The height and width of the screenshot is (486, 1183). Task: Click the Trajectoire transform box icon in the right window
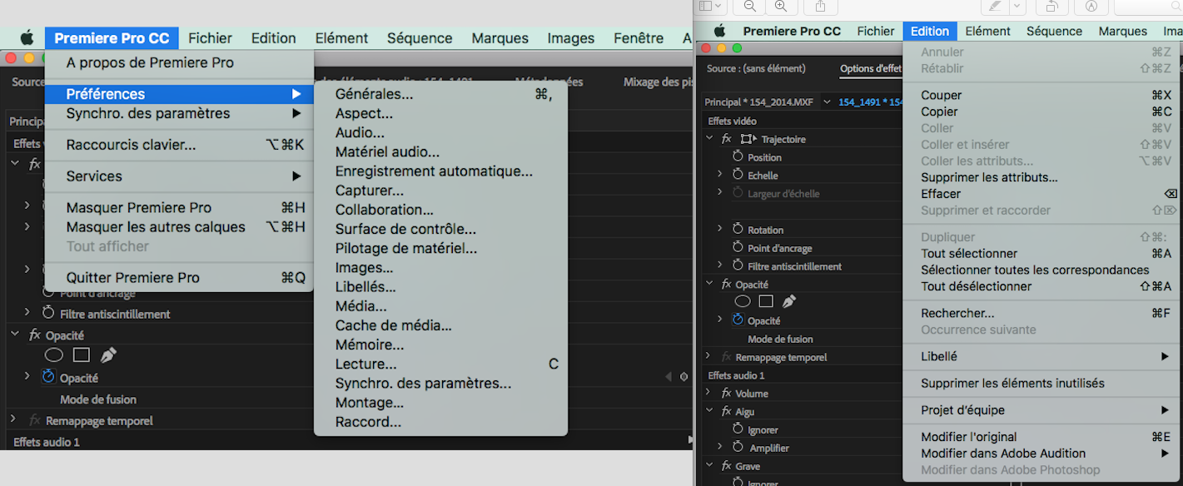[x=749, y=139]
